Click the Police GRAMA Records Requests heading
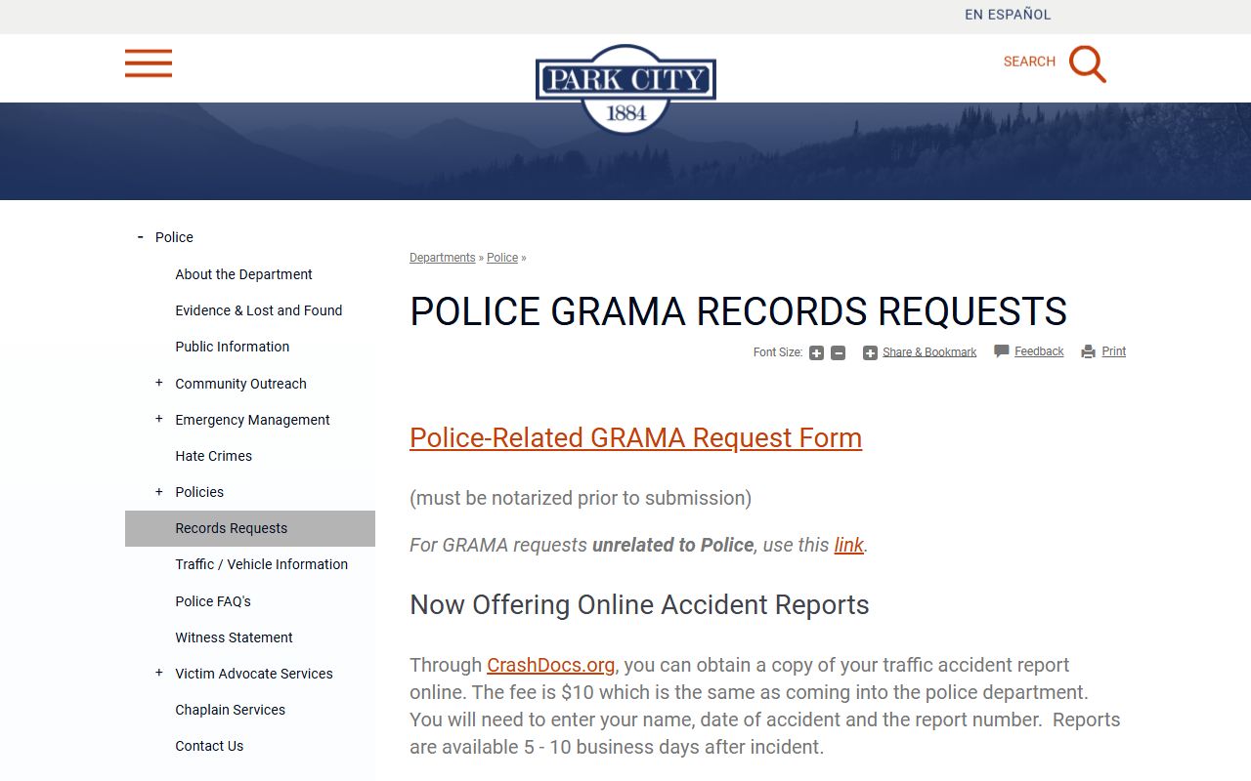The height and width of the screenshot is (781, 1251). click(x=738, y=311)
